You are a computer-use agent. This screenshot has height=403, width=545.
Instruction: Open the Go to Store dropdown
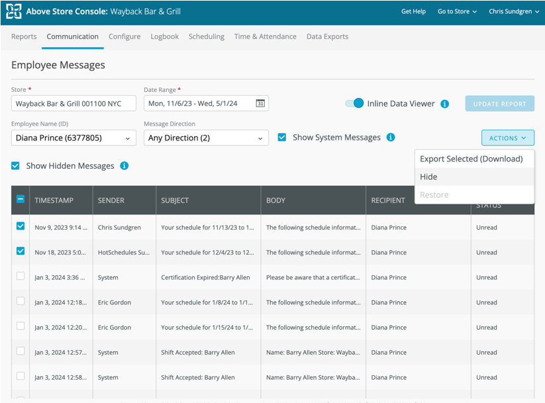click(457, 11)
